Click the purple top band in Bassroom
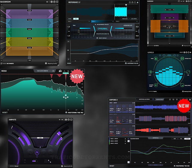Viewport: 192px width, 168px height. point(29,14)
